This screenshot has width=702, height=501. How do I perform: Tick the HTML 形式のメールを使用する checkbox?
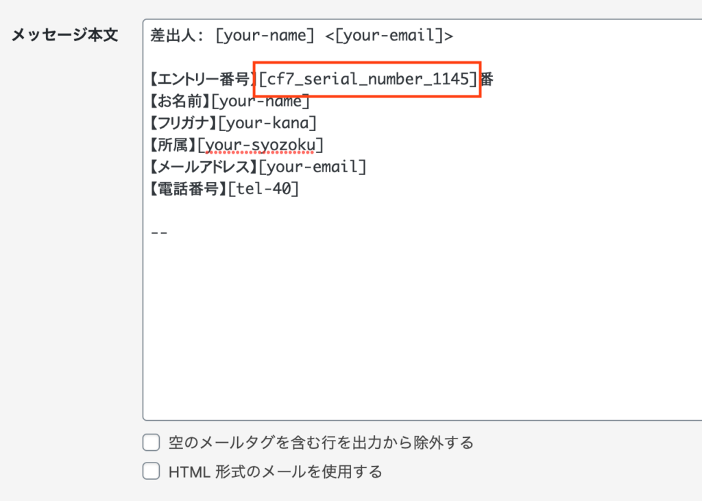151,471
